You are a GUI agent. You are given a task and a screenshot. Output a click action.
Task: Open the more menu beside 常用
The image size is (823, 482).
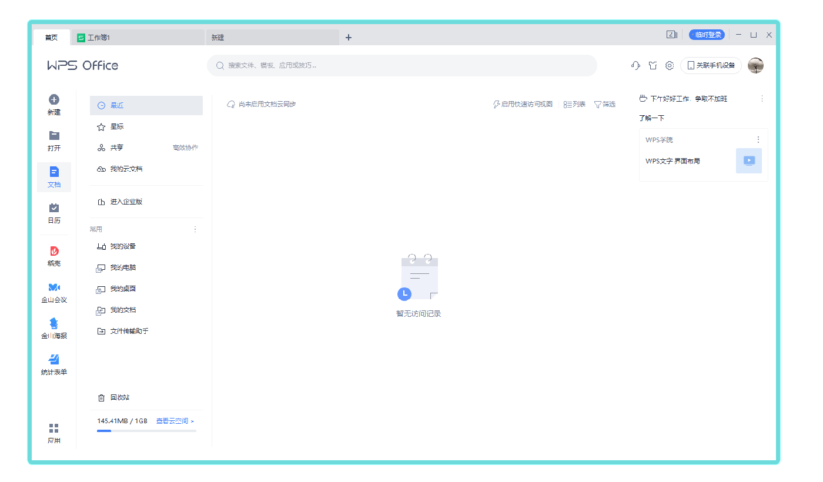click(195, 229)
